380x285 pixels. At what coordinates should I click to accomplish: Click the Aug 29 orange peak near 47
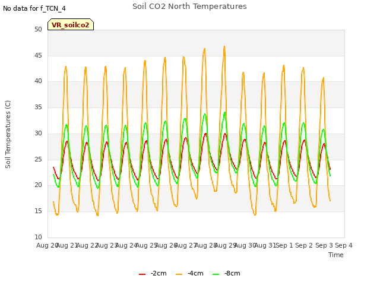[x=224, y=46]
